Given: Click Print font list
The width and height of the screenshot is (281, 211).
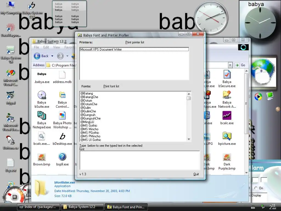Looking at the screenshot, I should [111, 86].
